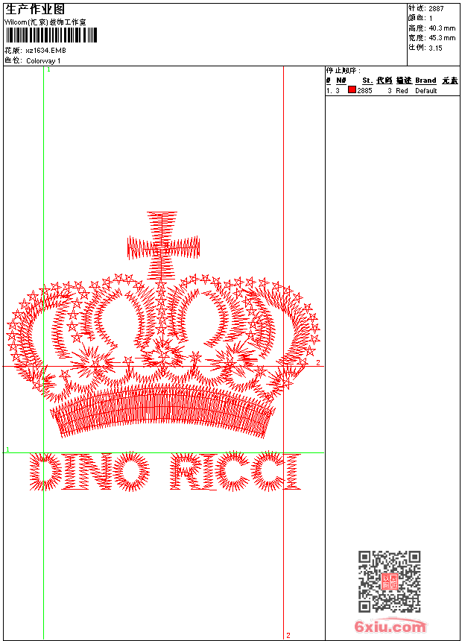462x641 pixels.
Task: Click the green guide marker '1' at left
Action: 7,449
